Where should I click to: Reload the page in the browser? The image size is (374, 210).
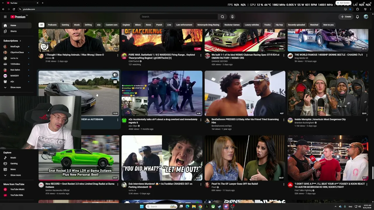point(14,9)
